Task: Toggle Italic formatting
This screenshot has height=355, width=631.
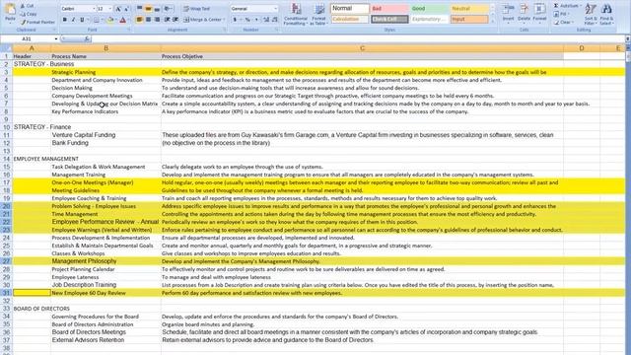Action: (x=73, y=20)
